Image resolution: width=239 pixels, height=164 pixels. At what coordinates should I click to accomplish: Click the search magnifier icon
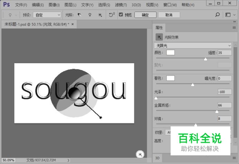coord(217,15)
